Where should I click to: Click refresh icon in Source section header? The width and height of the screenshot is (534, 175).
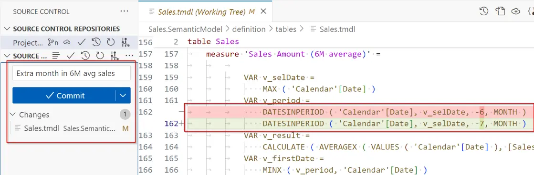[99, 56]
